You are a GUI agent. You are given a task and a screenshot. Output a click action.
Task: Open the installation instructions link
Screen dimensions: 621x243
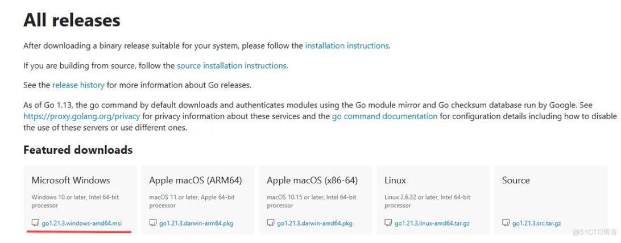point(347,45)
